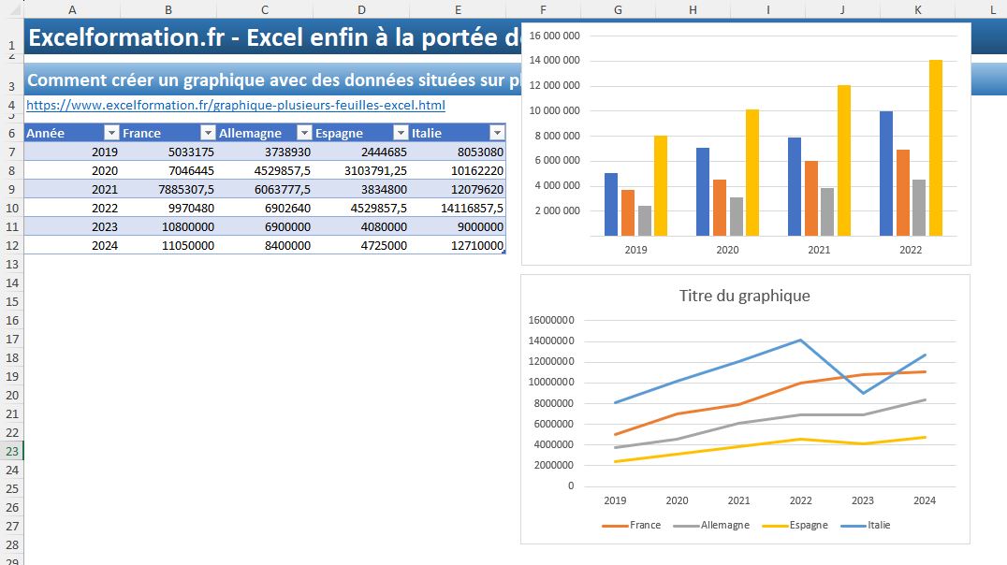Open the Italie column filter menu
This screenshot has height=565, width=1007.
tap(496, 132)
